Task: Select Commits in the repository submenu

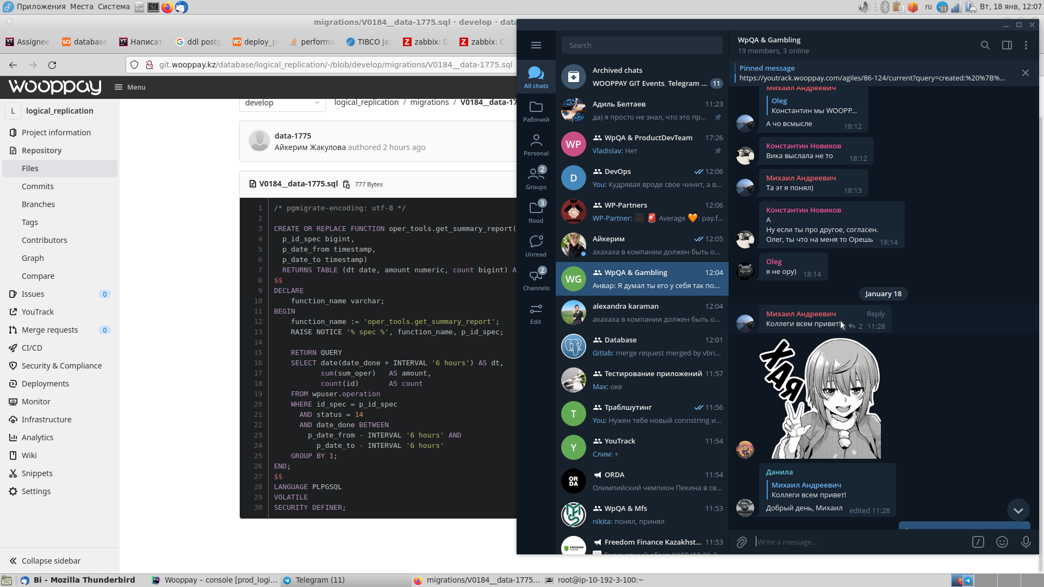Action: pos(38,186)
